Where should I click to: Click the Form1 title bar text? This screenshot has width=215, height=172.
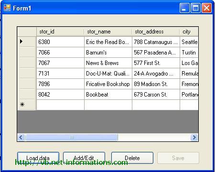point(22,8)
